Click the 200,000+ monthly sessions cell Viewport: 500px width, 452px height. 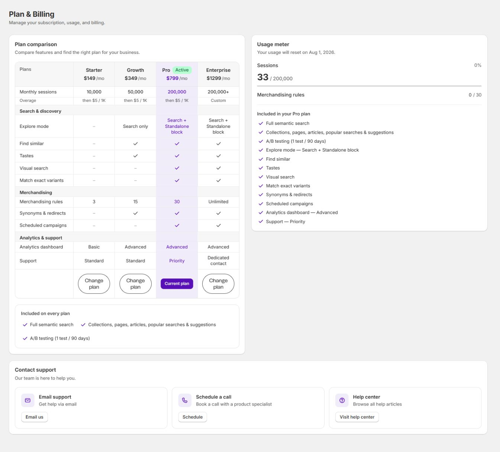[x=218, y=92]
